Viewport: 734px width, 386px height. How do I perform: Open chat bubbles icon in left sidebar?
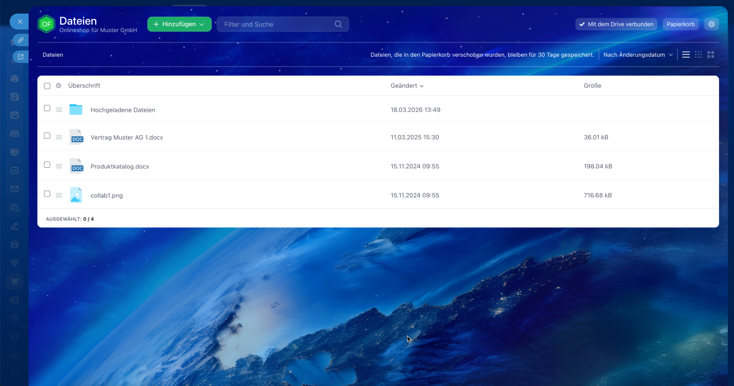(15, 207)
